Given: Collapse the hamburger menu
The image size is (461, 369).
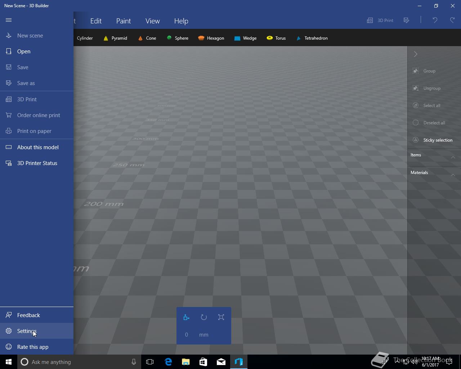Looking at the screenshot, I should point(9,20).
